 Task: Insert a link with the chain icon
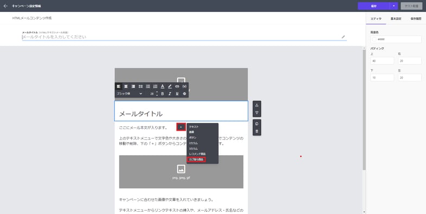[x=177, y=86]
